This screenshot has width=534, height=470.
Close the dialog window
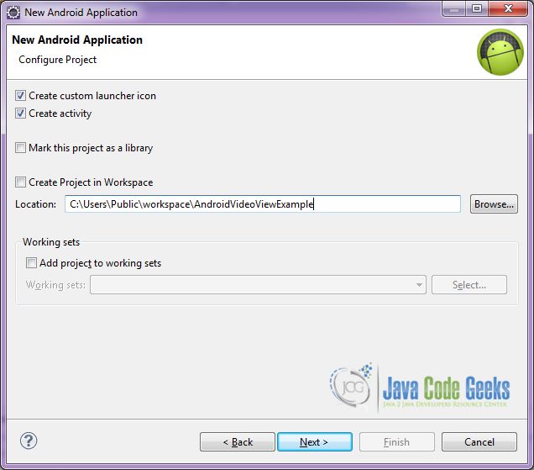508,8
